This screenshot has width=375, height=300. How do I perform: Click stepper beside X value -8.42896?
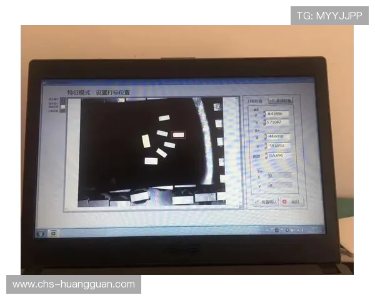click(x=266, y=114)
